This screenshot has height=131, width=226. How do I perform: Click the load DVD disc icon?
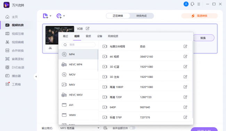pyautogui.click(x=59, y=16)
